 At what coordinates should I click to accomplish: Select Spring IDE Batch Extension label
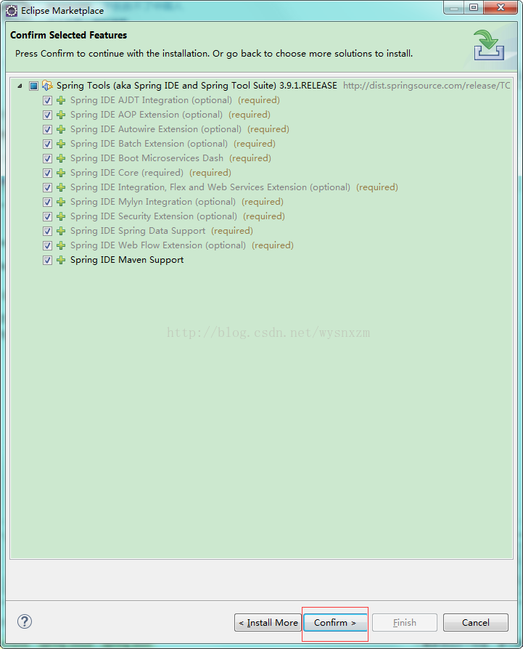[x=149, y=144]
